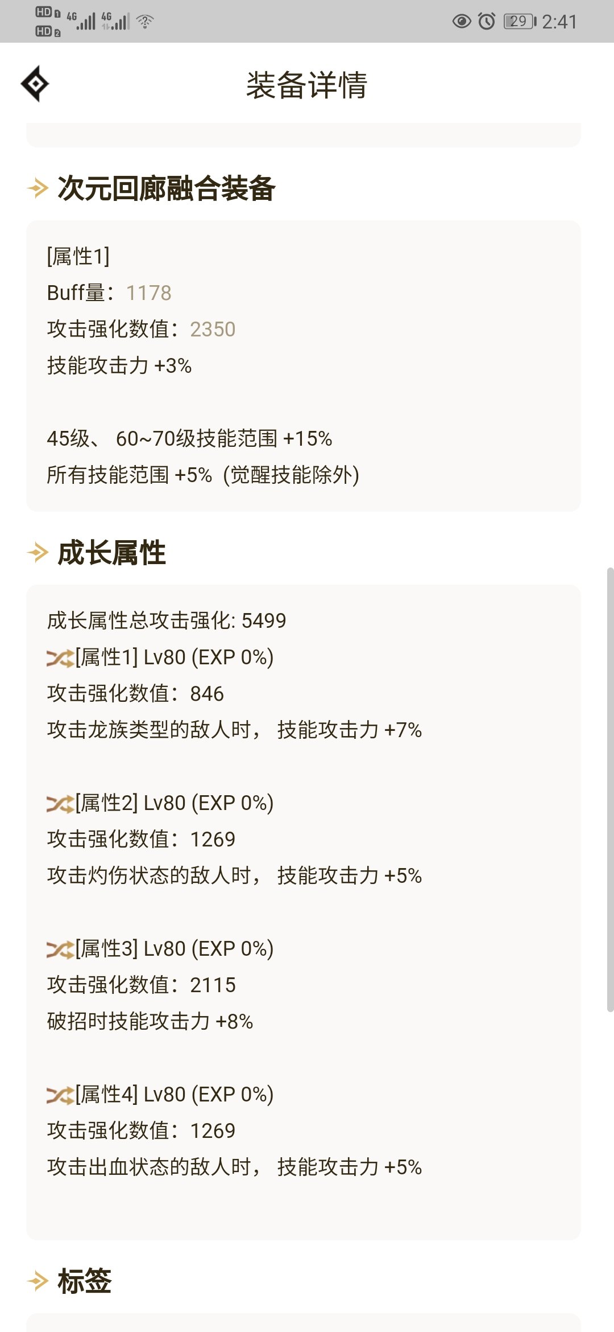614x1332 pixels.
Task: Tap arrow icon next to 标签 heading
Action: click(38, 1281)
